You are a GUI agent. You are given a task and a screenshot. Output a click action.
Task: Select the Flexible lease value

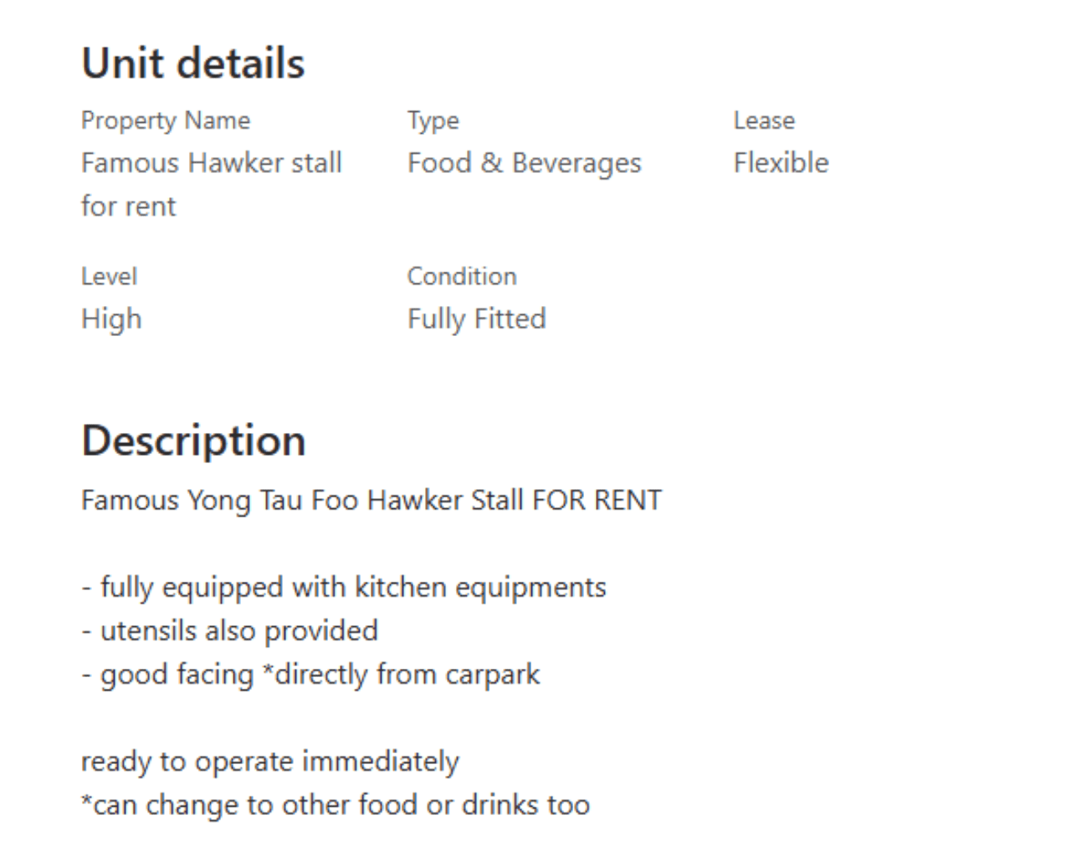781,162
